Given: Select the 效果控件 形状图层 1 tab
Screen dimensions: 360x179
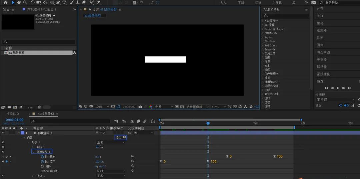Looking at the screenshot, I should click(x=42, y=9).
